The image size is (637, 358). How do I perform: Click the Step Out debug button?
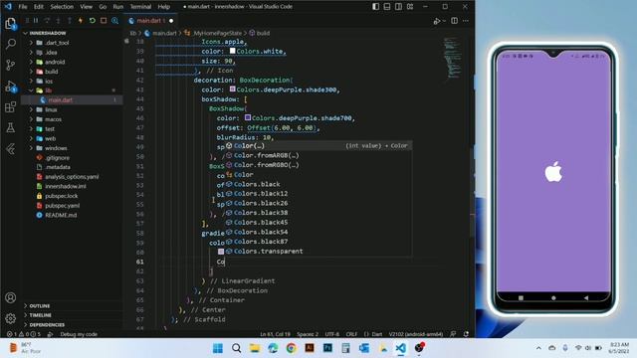[70, 20]
